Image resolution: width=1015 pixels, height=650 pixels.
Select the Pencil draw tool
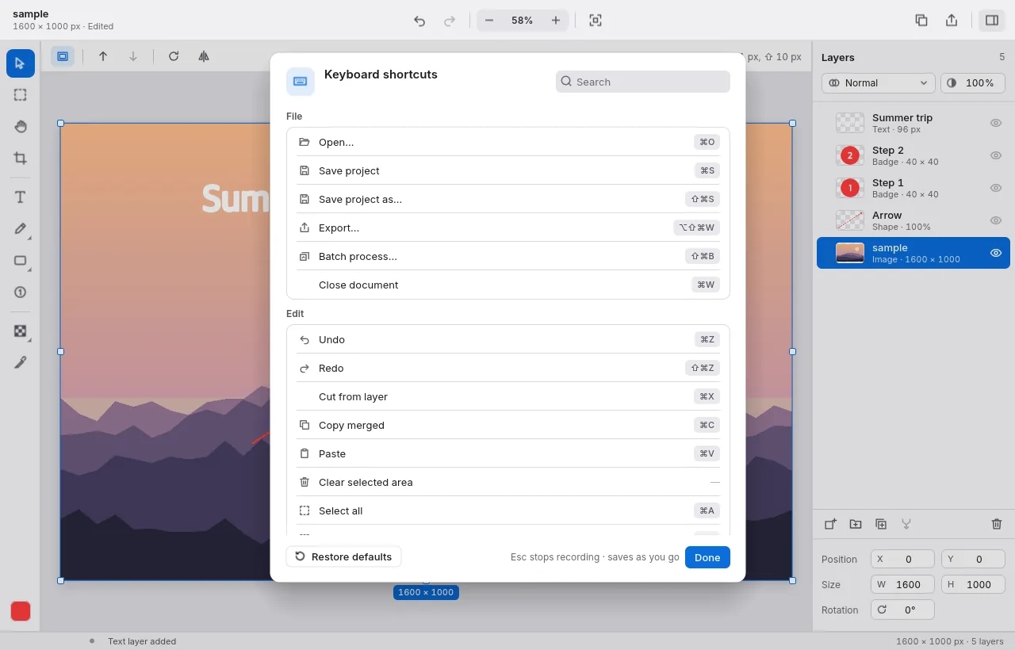tap(21, 228)
